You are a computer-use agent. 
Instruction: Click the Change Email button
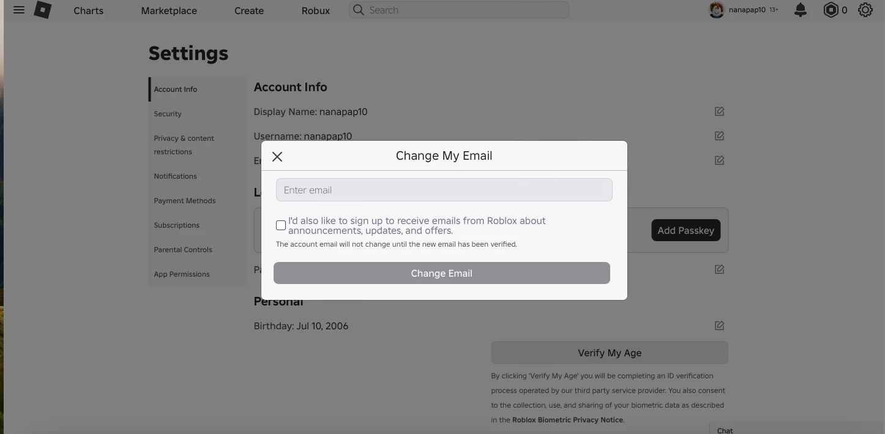point(442,273)
